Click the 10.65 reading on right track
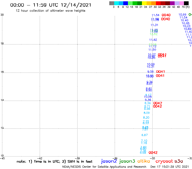Viewport: 192px width, 169px height. [186, 23]
